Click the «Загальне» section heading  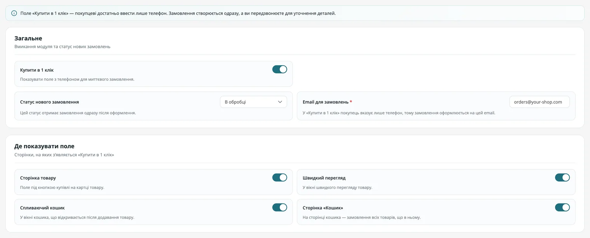click(28, 38)
